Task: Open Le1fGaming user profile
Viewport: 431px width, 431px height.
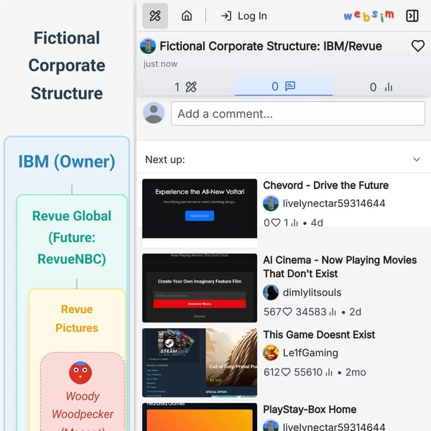Action: pyautogui.click(x=310, y=353)
